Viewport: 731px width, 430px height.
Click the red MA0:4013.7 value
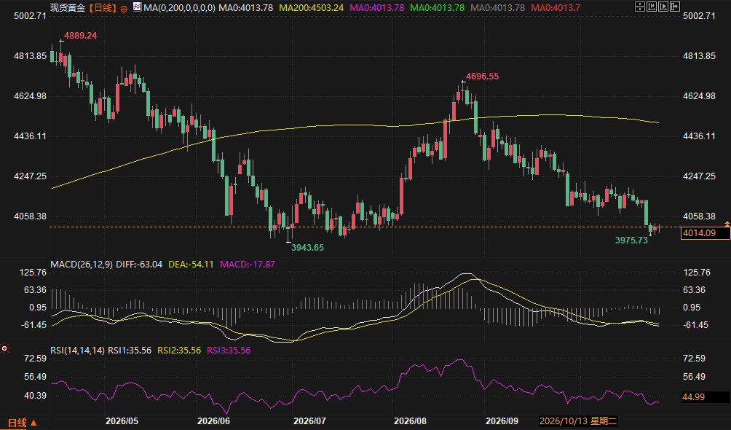point(555,8)
